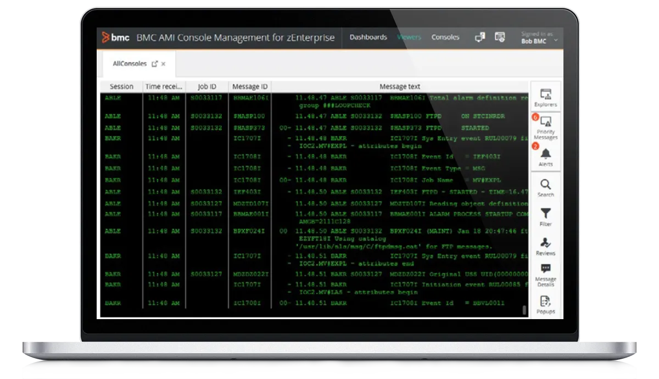Open the Message Details panel
This screenshot has height=379, width=659.
(545, 275)
